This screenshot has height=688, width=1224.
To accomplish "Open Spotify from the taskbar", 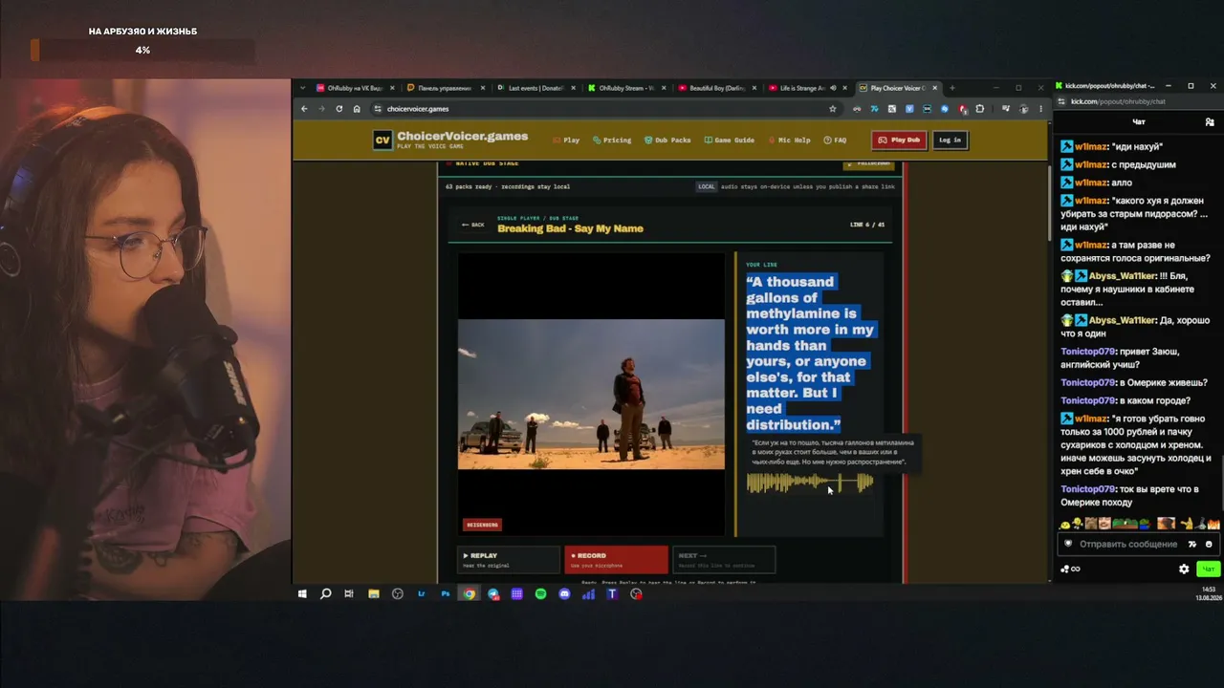I will coord(540,593).
